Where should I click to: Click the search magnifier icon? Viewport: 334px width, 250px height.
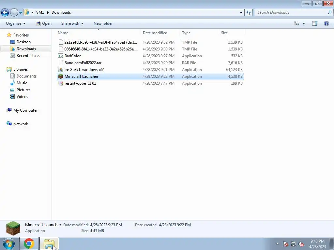[x=329, y=12]
